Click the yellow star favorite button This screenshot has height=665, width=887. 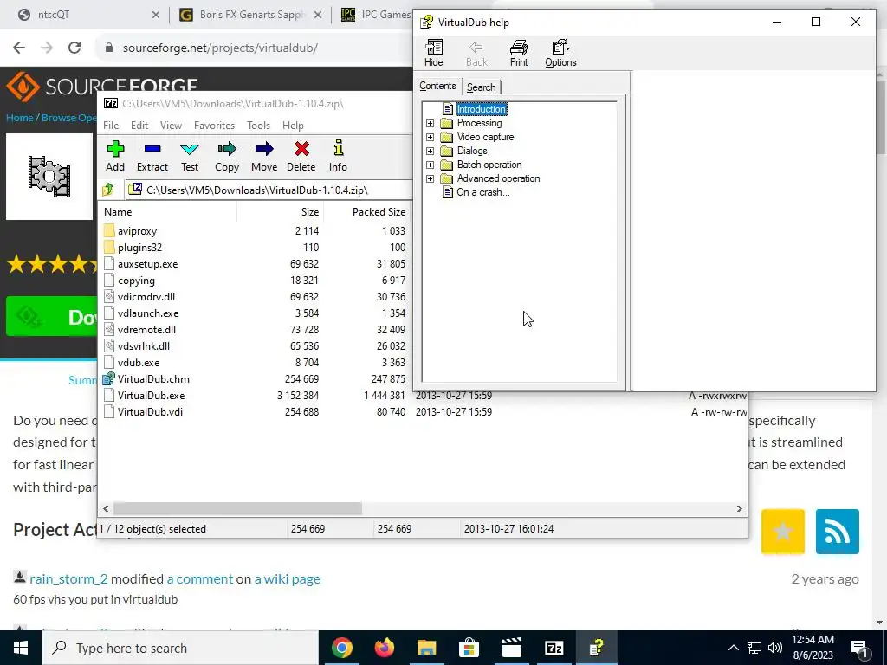pyautogui.click(x=783, y=532)
